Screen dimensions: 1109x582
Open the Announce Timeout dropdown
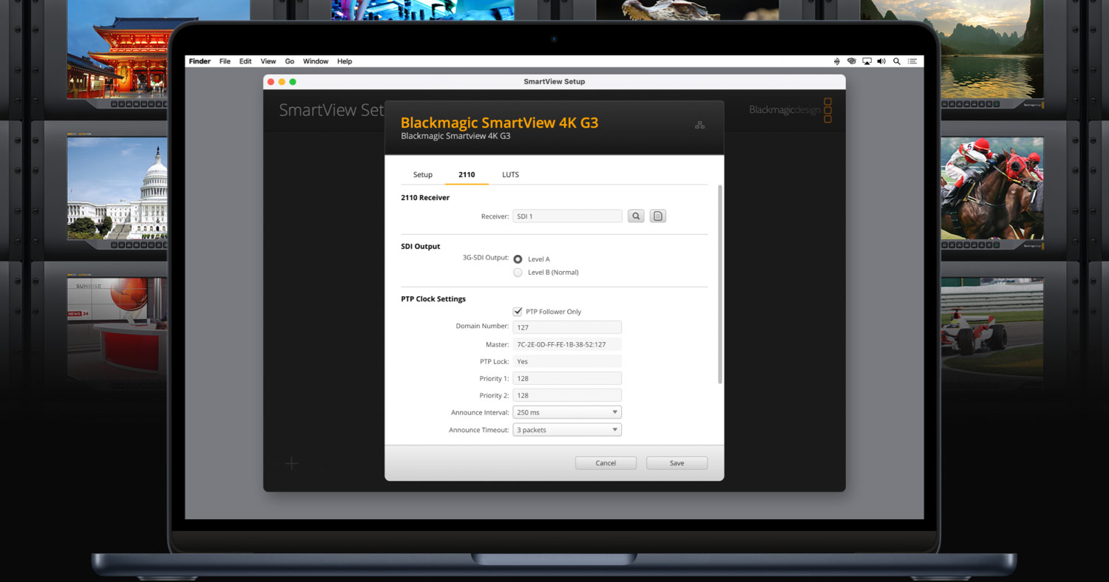(x=566, y=429)
